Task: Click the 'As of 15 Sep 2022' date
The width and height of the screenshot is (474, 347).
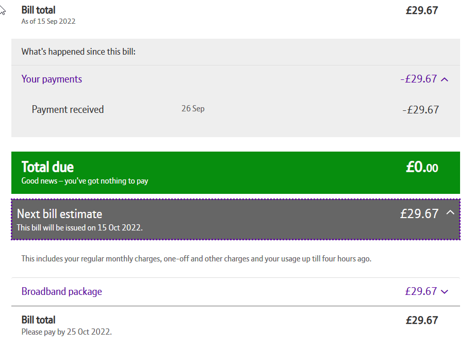Action: 48,21
